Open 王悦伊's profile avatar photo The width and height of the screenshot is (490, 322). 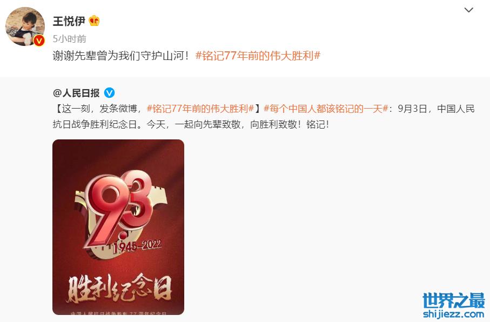(x=25, y=26)
